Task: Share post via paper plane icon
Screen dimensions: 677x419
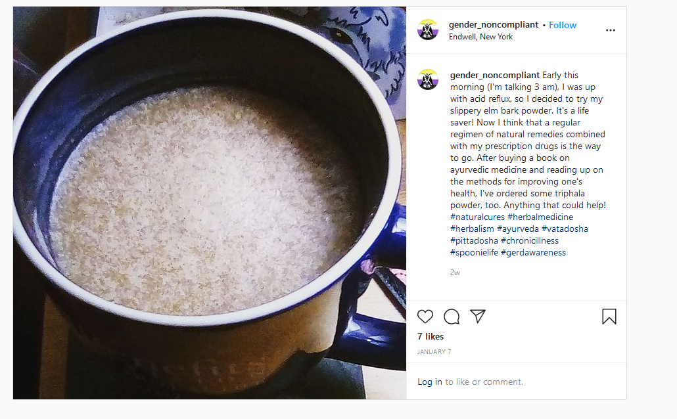Action: coord(478,317)
